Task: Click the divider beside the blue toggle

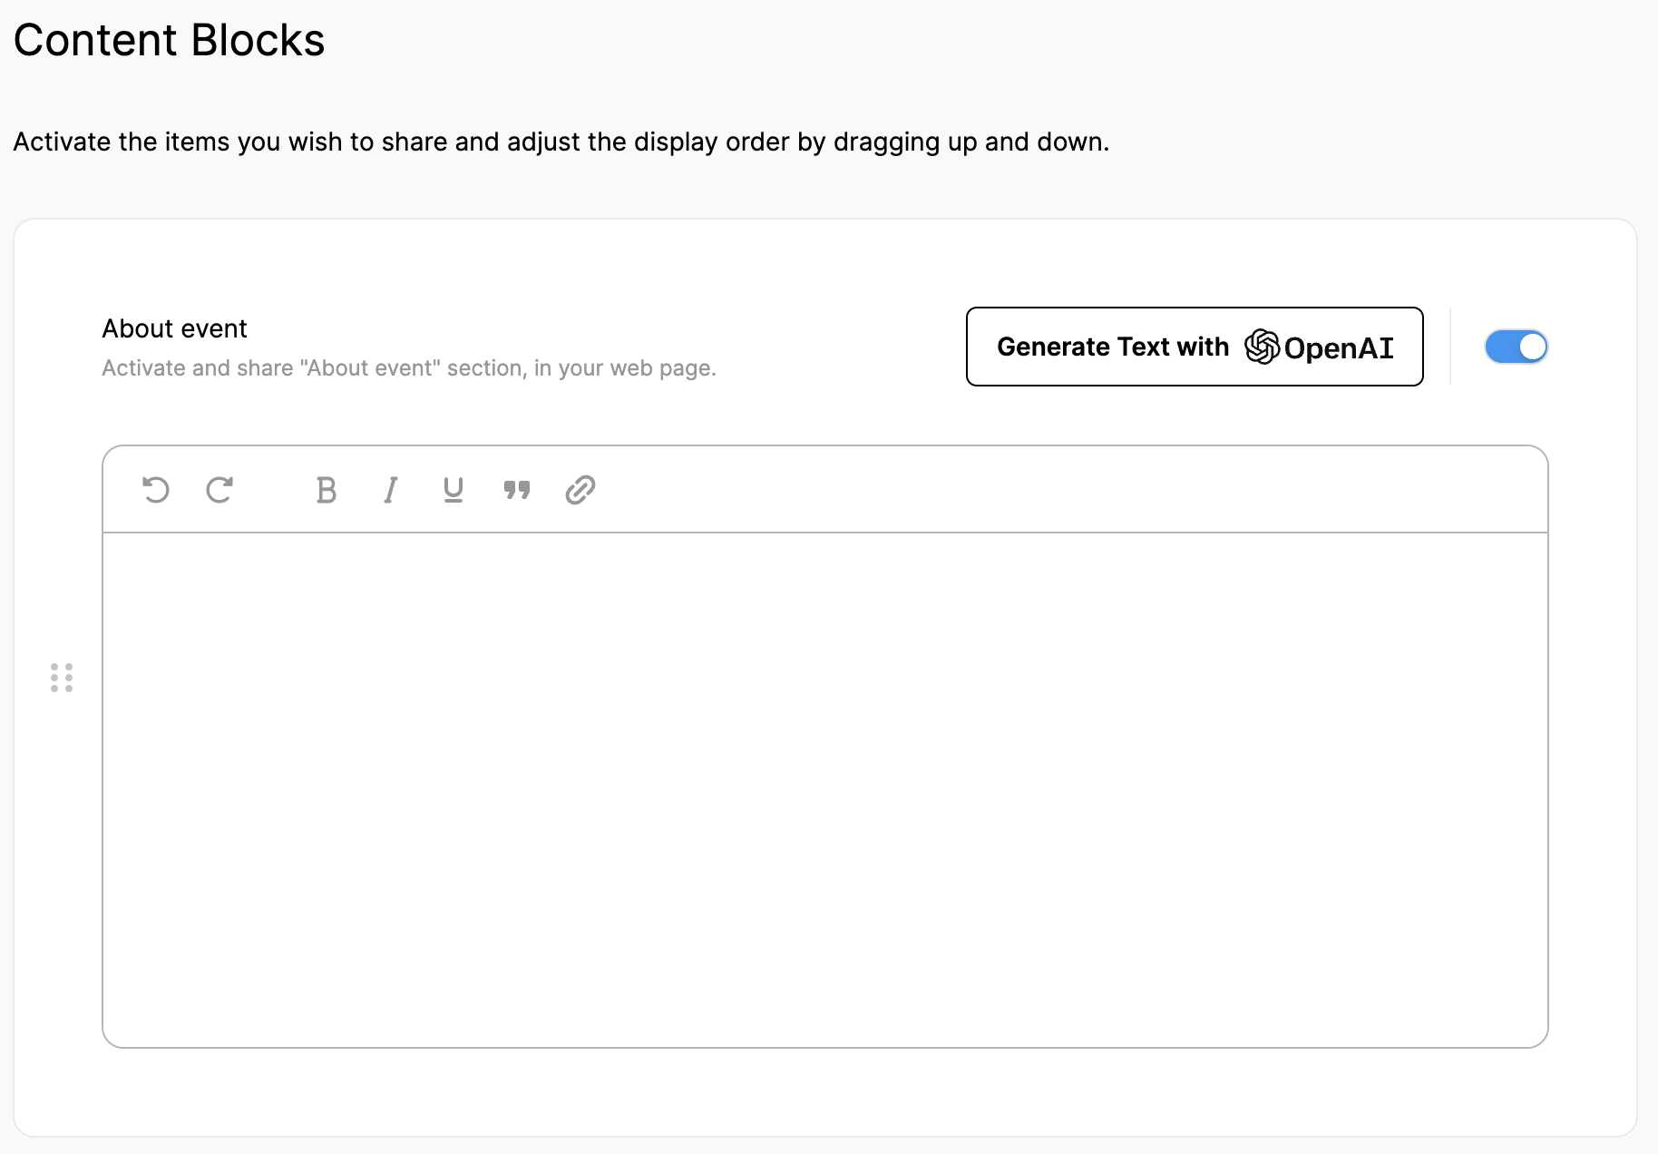Action: click(x=1450, y=347)
